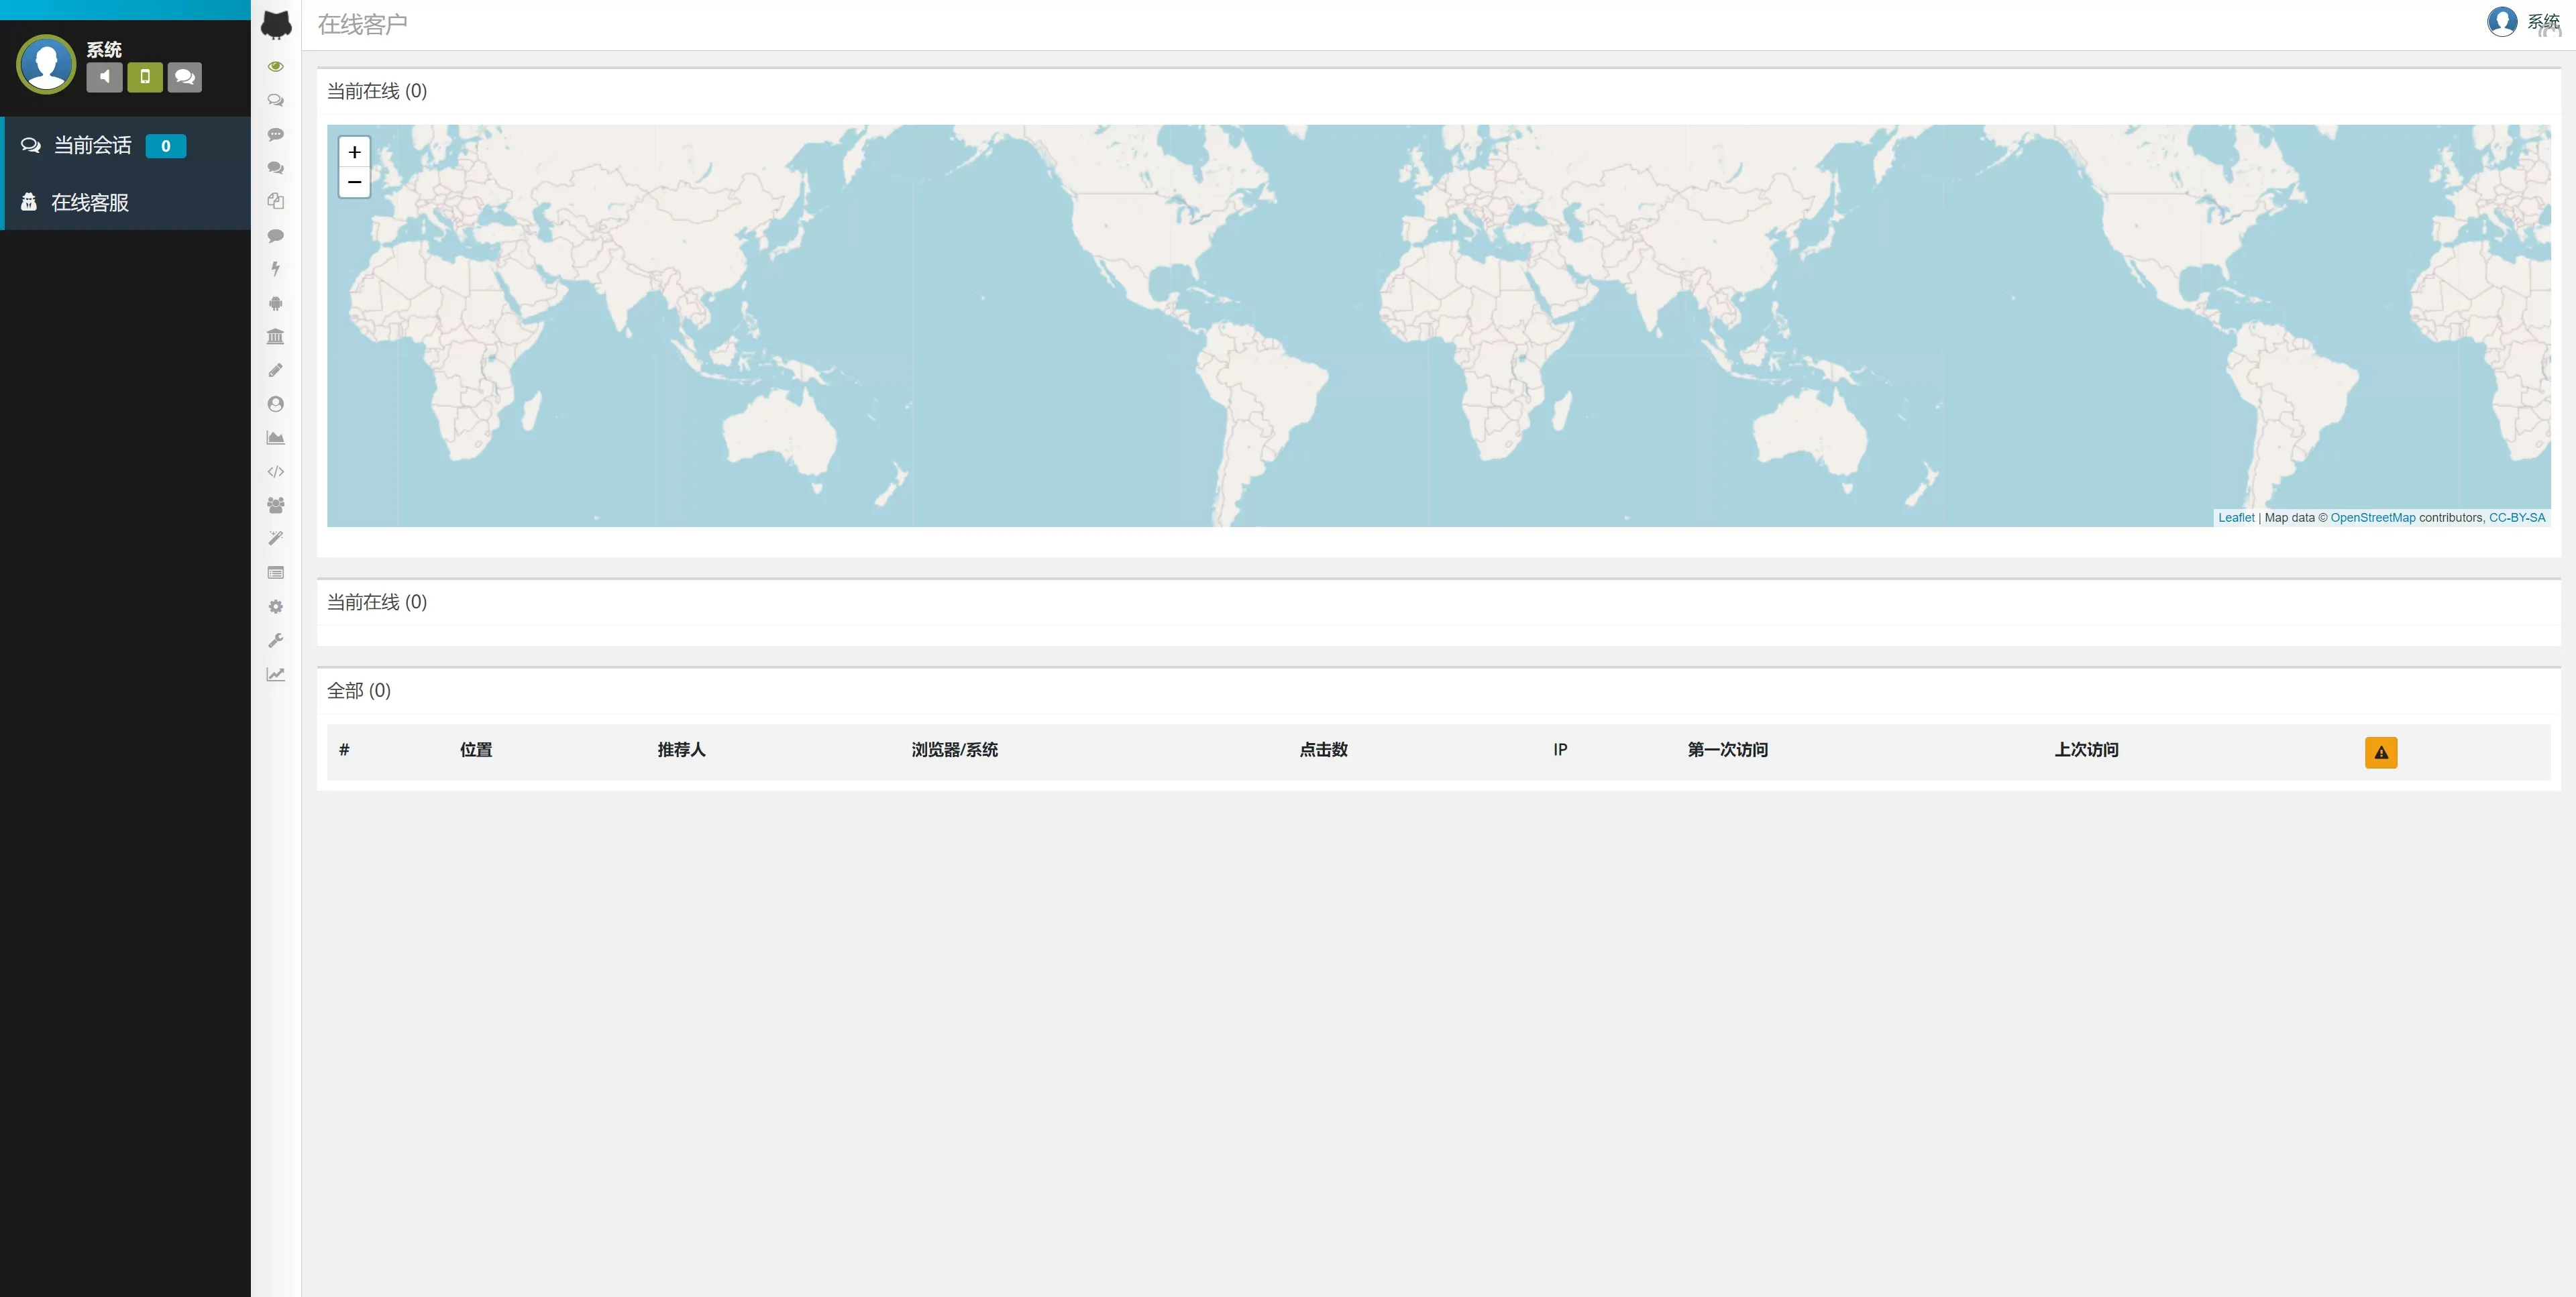Open the OpenStreetMap attribution link
Viewport: 2576px width, 1297px height.
2372,518
